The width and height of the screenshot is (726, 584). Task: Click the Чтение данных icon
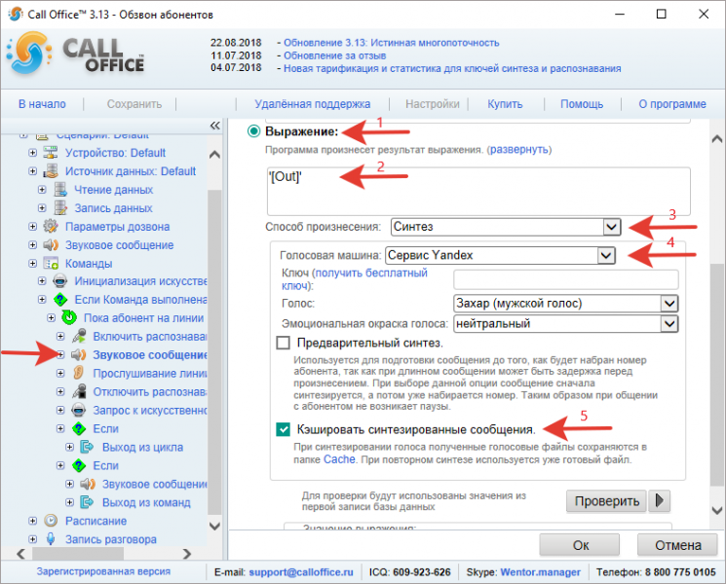click(60, 189)
